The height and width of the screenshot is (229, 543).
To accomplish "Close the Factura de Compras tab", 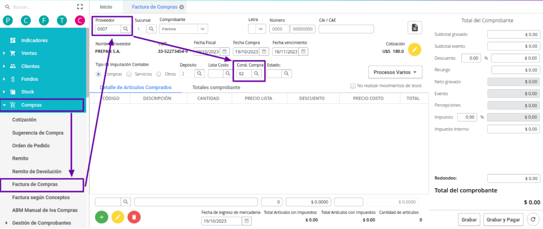I will (x=181, y=7).
